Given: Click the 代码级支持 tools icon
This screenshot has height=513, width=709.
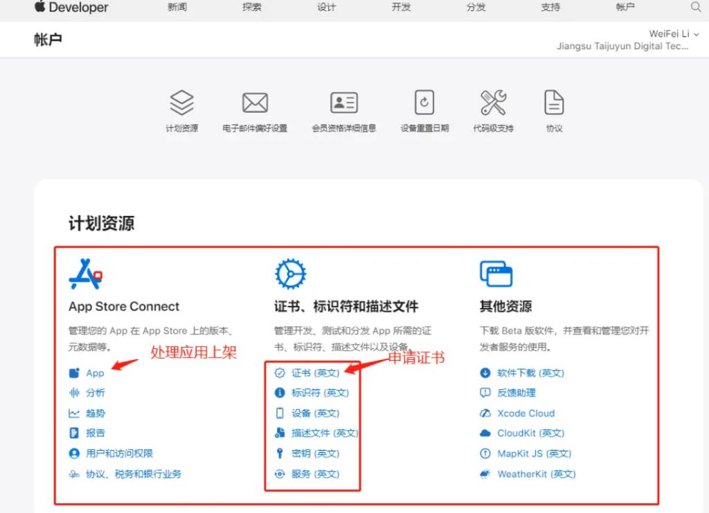Looking at the screenshot, I should tap(493, 103).
